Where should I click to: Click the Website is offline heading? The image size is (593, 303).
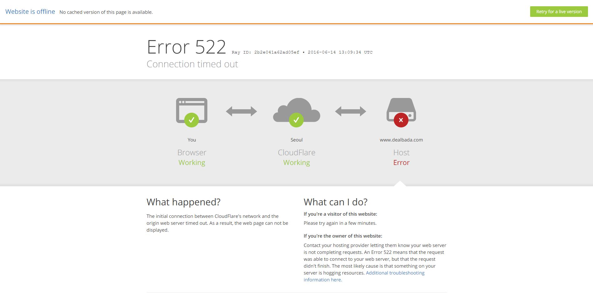30,12
